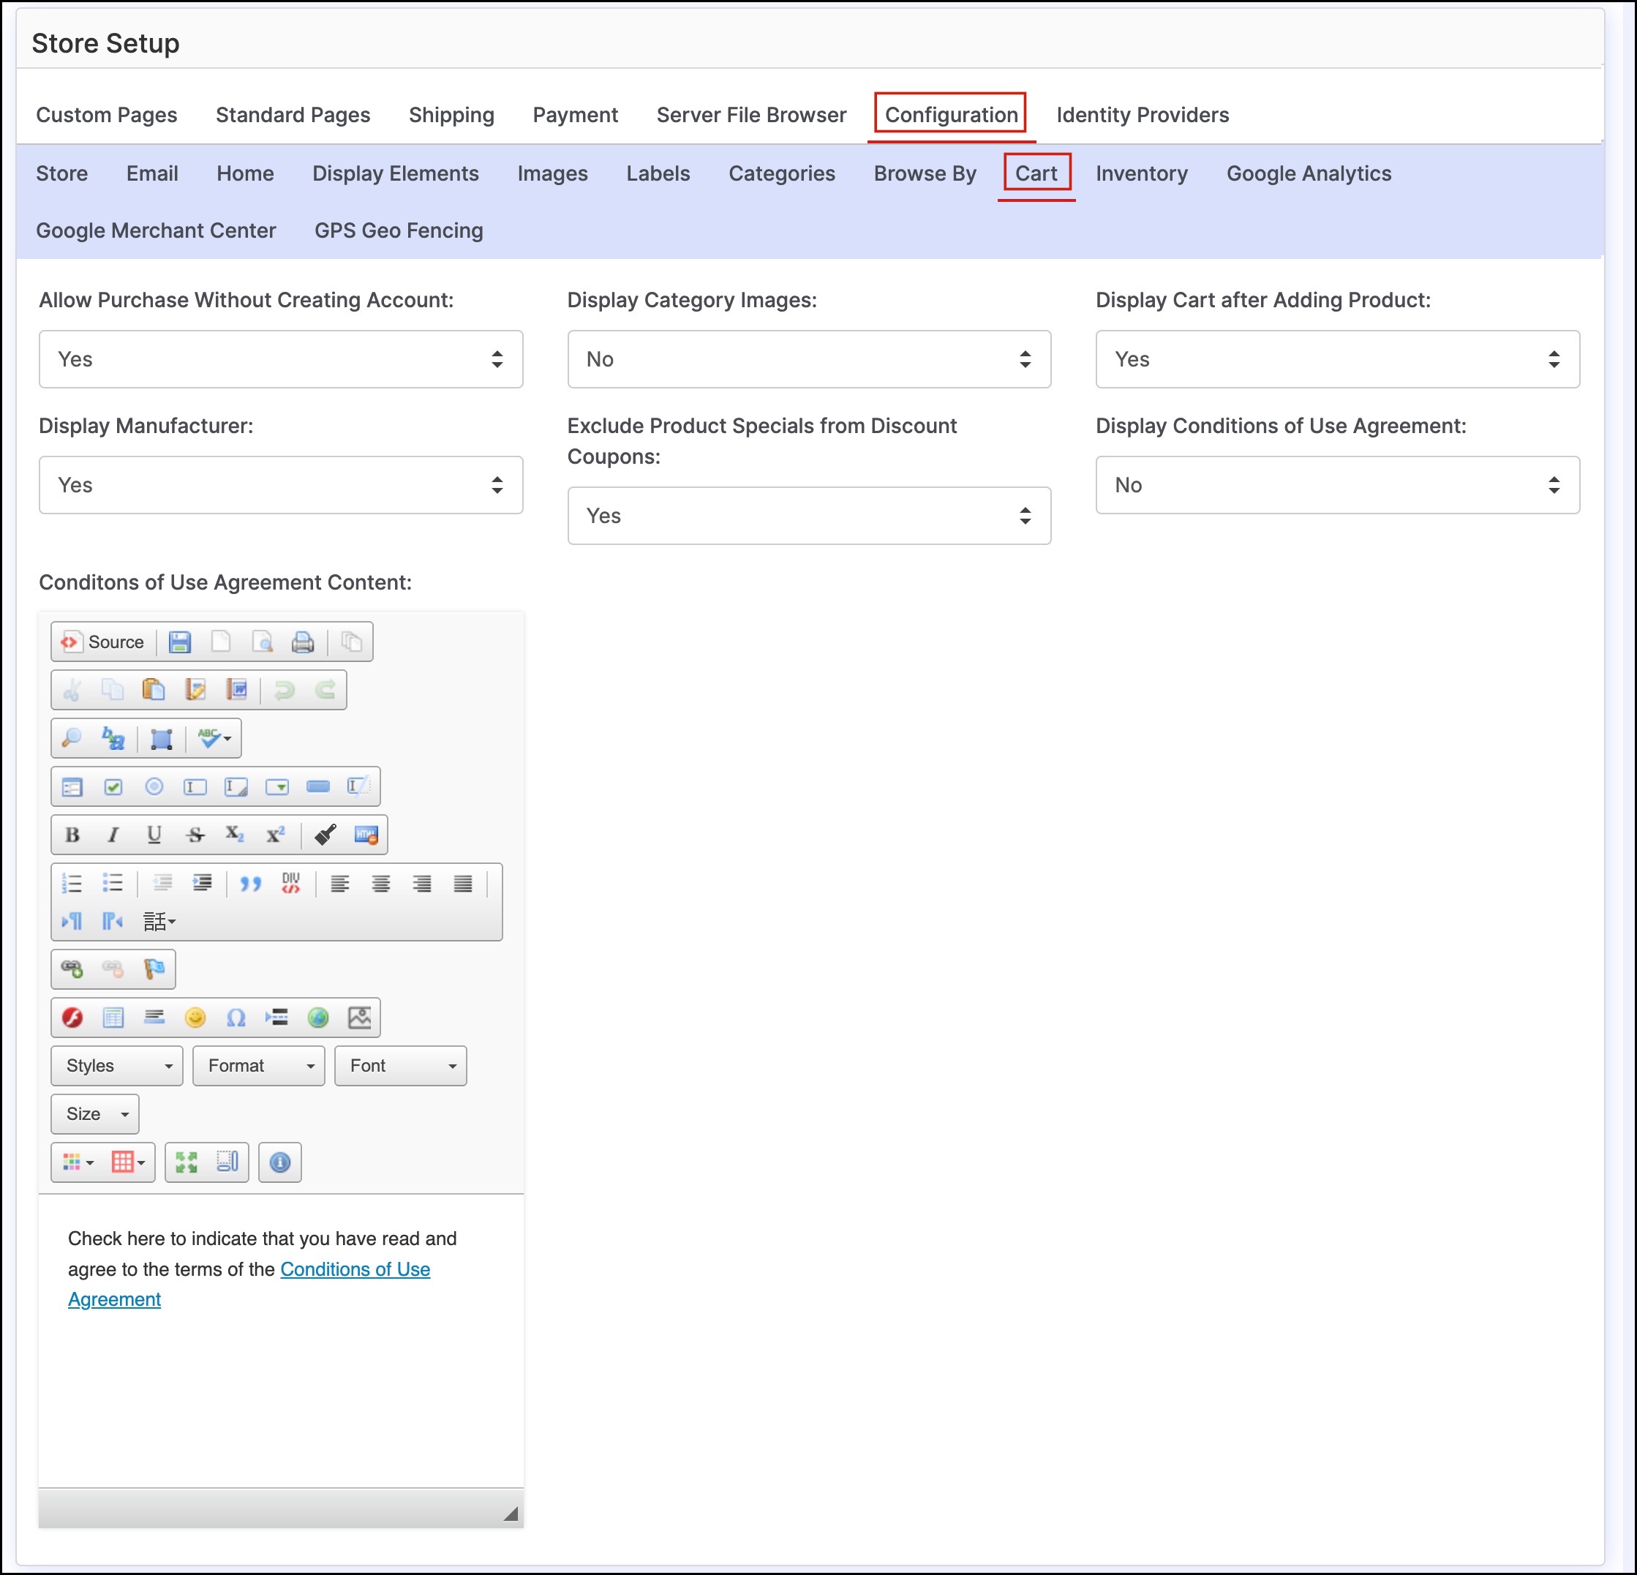Click Conditions of Use Agreement link
Image resolution: width=1637 pixels, height=1575 pixels.
(354, 1269)
